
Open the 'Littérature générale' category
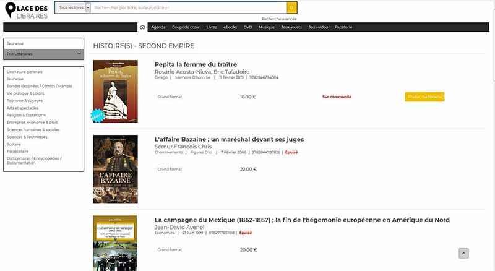point(25,72)
